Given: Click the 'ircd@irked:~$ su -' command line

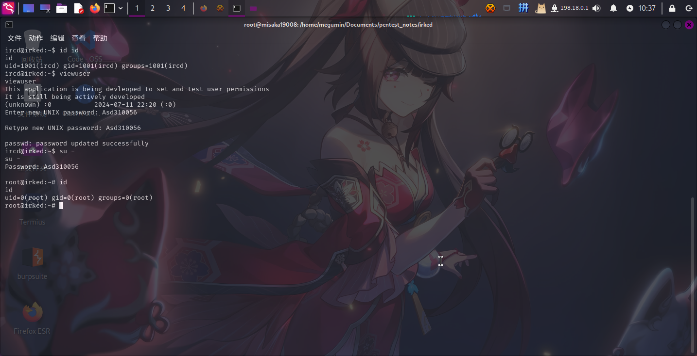Looking at the screenshot, I should pyautogui.click(x=40, y=151).
